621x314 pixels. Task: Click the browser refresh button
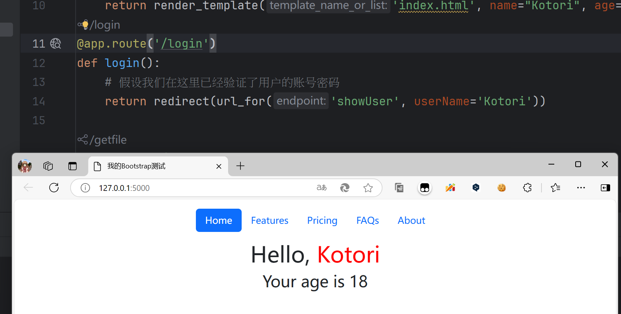(x=54, y=188)
